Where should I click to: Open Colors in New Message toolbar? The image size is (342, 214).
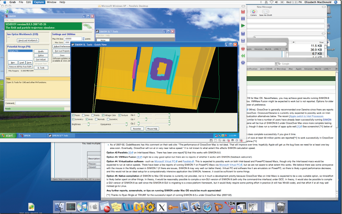click(253, 13)
